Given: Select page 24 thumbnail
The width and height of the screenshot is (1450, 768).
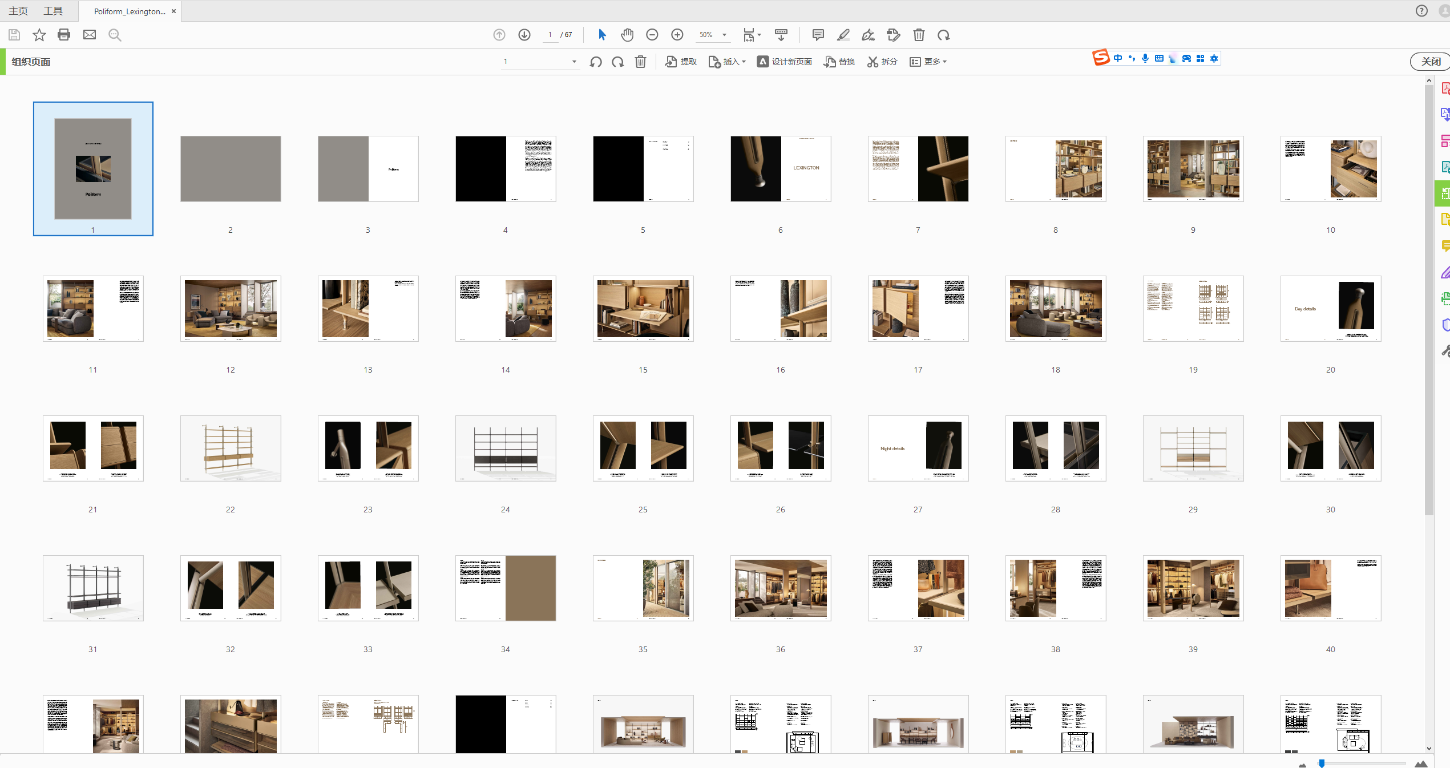Looking at the screenshot, I should [x=506, y=448].
